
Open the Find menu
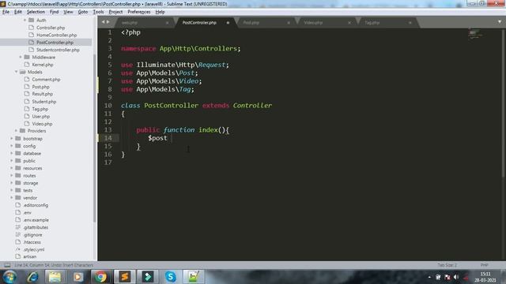(54, 12)
